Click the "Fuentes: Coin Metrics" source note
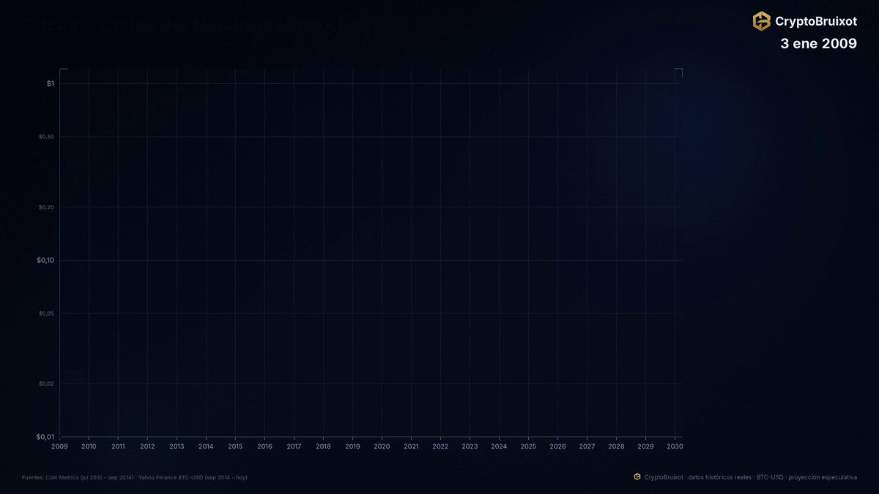 (x=135, y=478)
